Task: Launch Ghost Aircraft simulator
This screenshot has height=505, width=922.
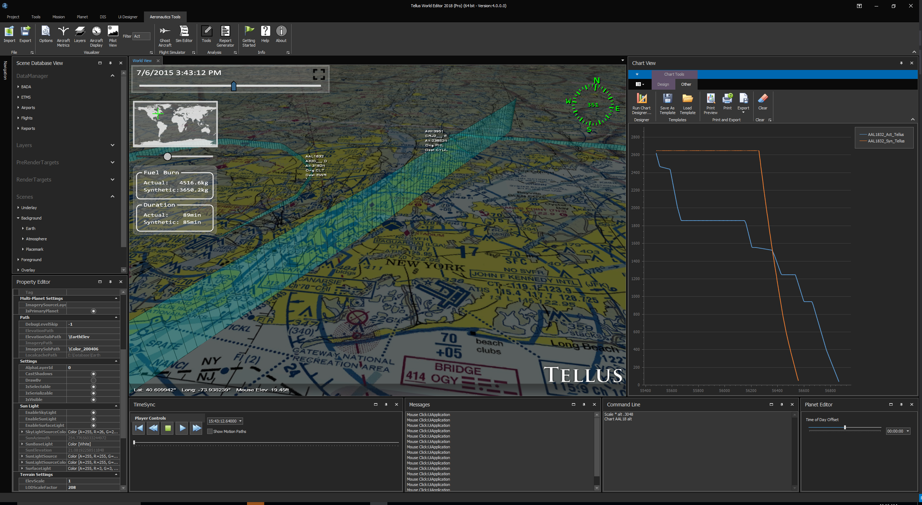Action: pyautogui.click(x=165, y=36)
